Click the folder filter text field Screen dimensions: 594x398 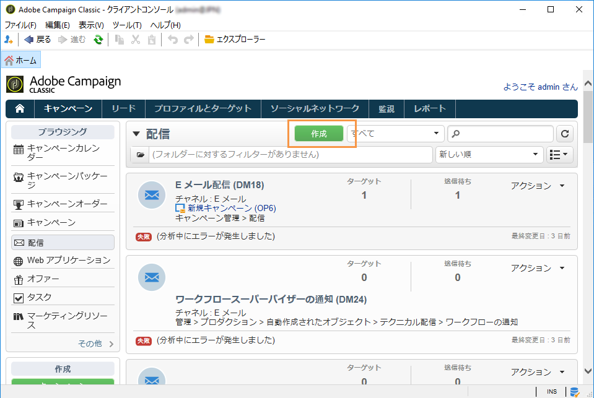coord(290,155)
